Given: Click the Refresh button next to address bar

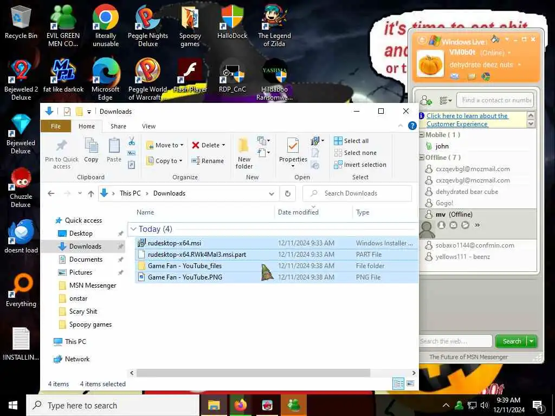Looking at the screenshot, I should click(x=288, y=193).
